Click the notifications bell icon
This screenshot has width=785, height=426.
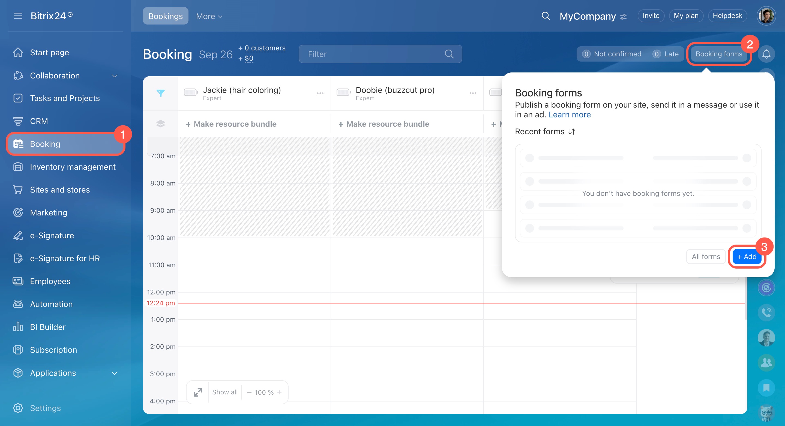766,54
